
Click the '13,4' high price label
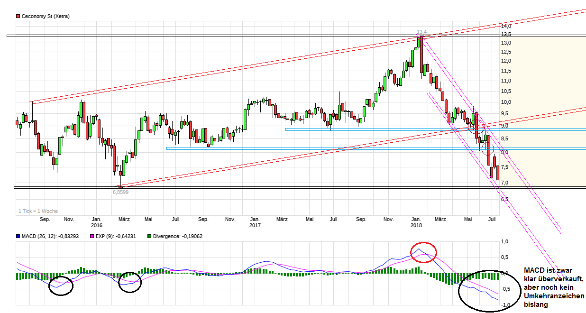click(421, 32)
